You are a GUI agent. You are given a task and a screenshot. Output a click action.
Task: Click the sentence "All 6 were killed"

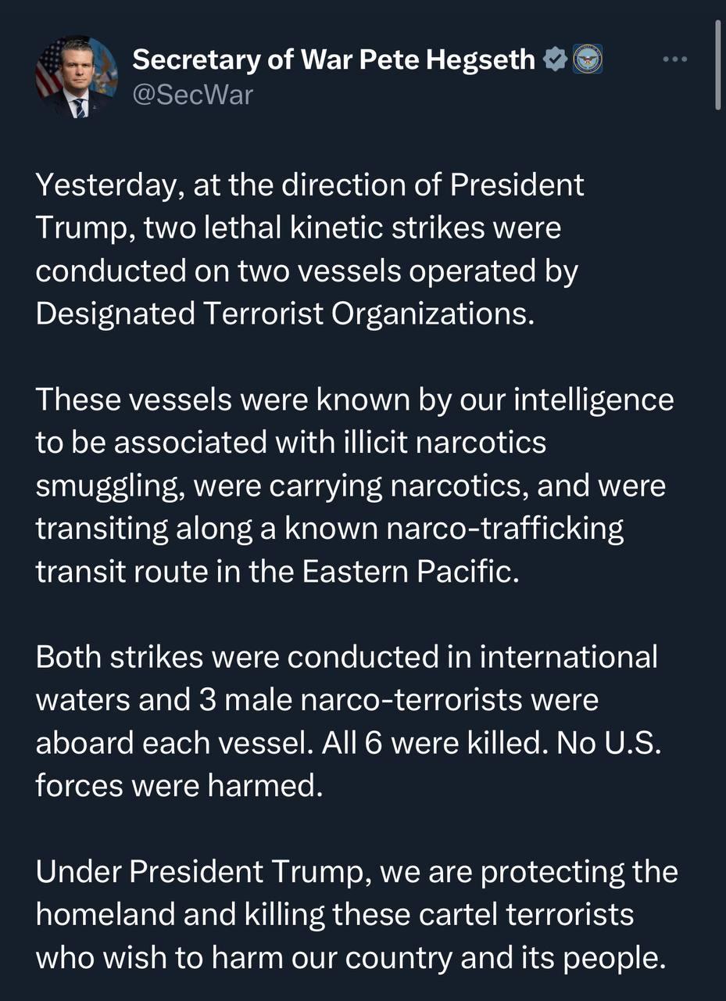tap(427, 742)
